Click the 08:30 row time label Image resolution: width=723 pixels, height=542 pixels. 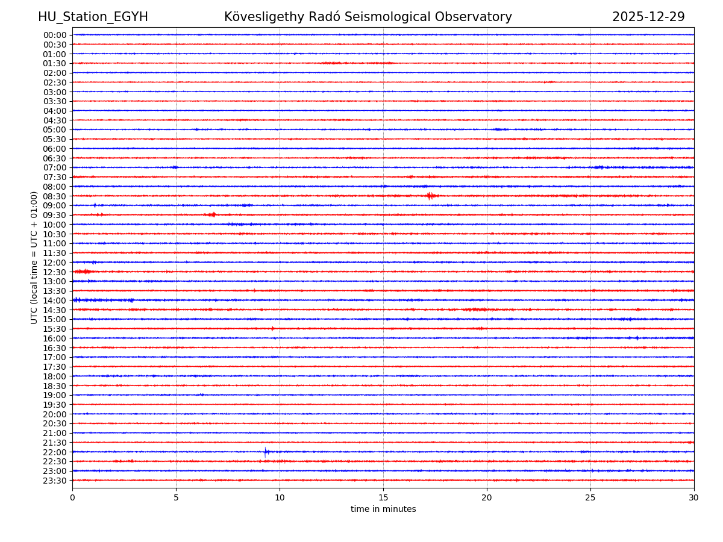[54, 196]
